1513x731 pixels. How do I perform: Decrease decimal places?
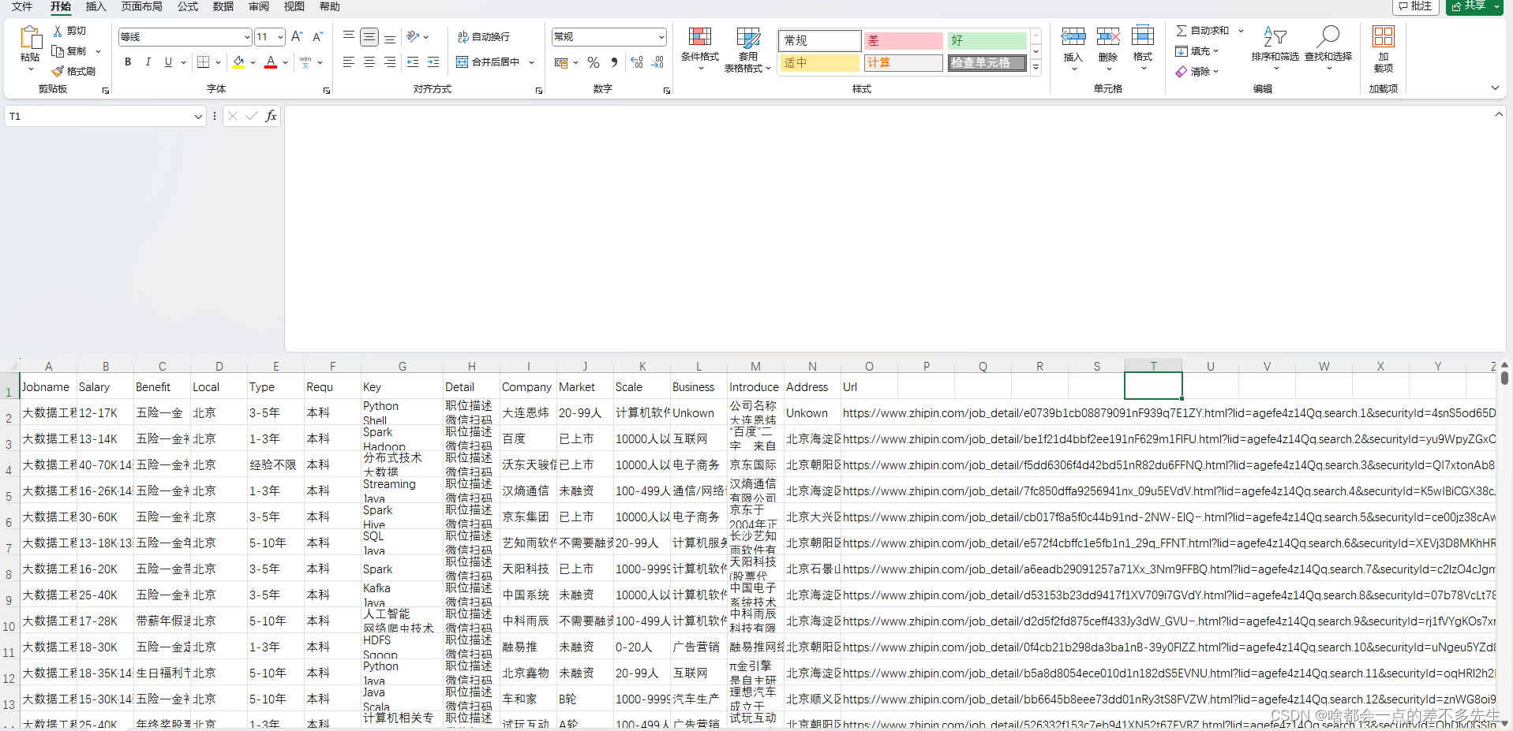(x=657, y=62)
